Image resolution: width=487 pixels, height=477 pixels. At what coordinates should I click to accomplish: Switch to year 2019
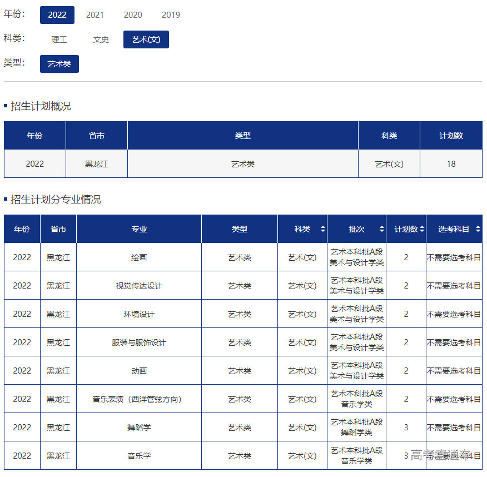coord(171,15)
